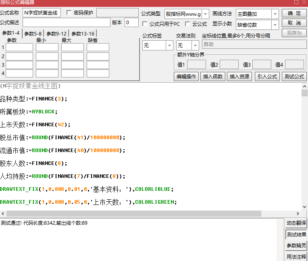
Task: Click row 3 缺省 field
Action: coord(98,65)
